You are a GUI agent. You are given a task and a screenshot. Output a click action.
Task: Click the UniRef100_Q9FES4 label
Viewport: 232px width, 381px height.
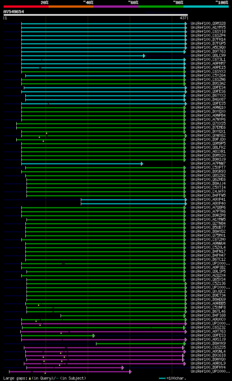point(208,88)
